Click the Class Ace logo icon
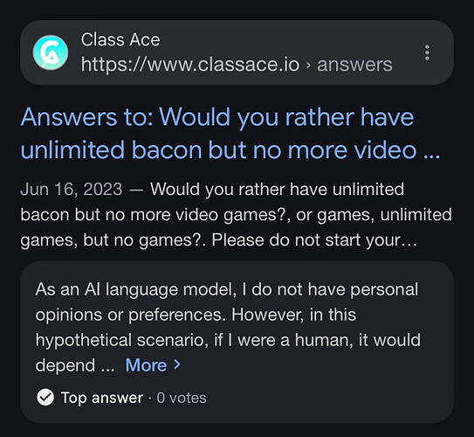This screenshot has width=474, height=437. [x=51, y=52]
